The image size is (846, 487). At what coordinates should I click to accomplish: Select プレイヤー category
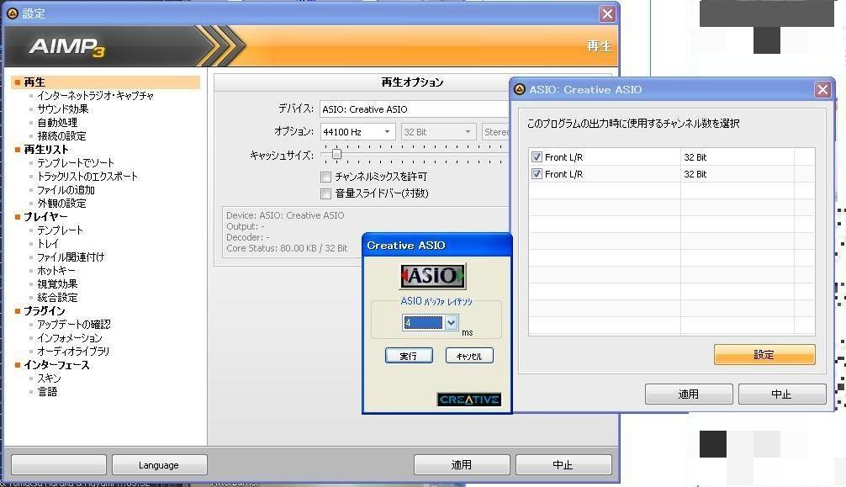pos(45,217)
